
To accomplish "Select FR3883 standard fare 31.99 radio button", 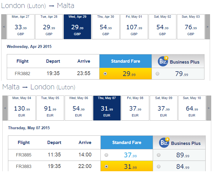I will (106, 166).
